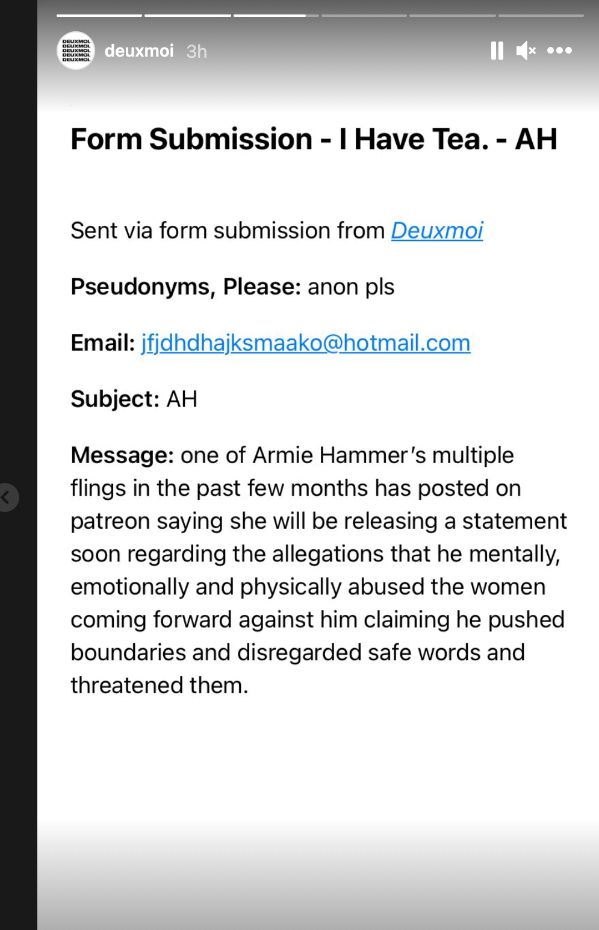Image resolution: width=599 pixels, height=930 pixels.
Task: Open the three-dot more options menu
Action: (x=559, y=51)
